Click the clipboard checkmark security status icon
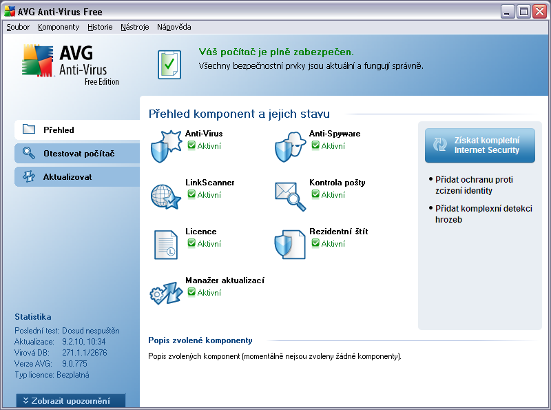Screen dimensions: 551x410 point(169,65)
